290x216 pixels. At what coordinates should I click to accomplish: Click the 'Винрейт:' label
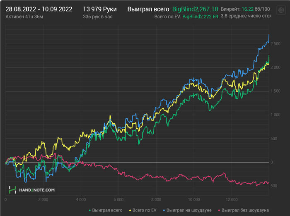(x=231, y=9)
